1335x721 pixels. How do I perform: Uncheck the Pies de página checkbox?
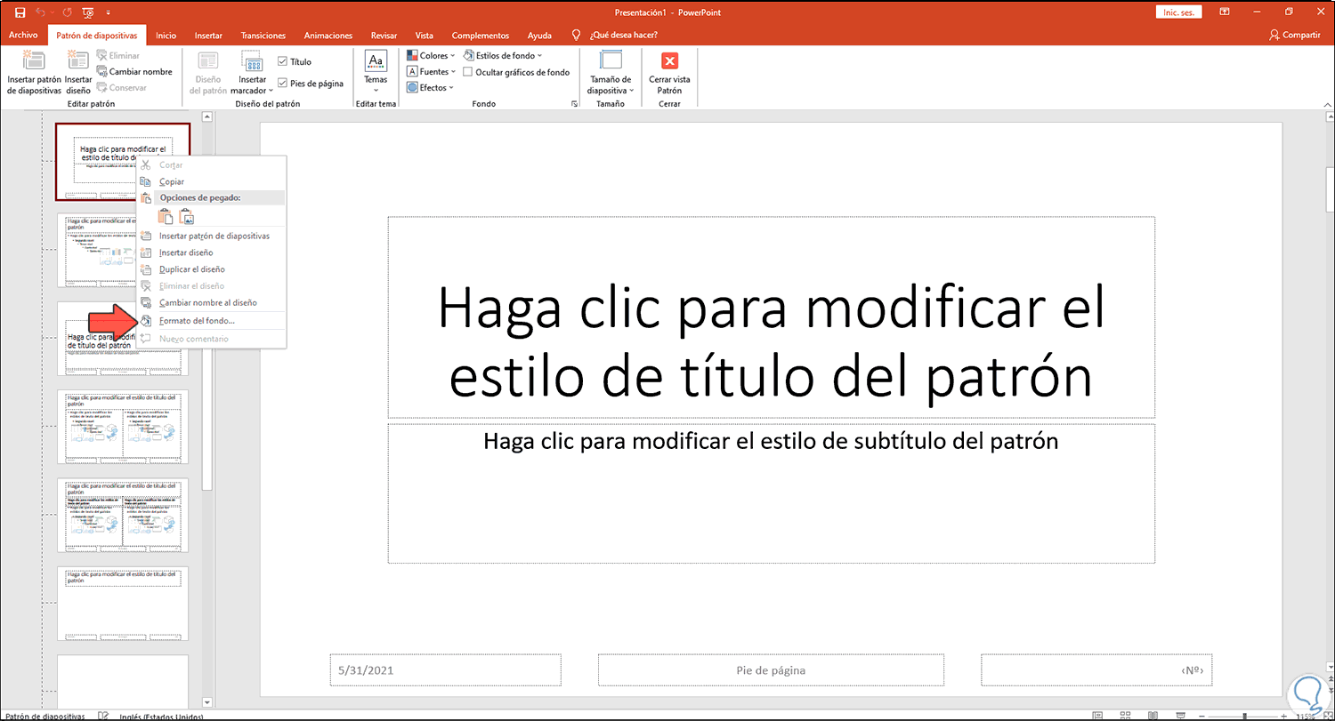click(282, 84)
